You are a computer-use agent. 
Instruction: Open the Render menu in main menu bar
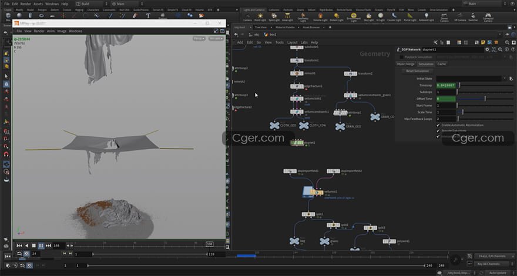25,4
